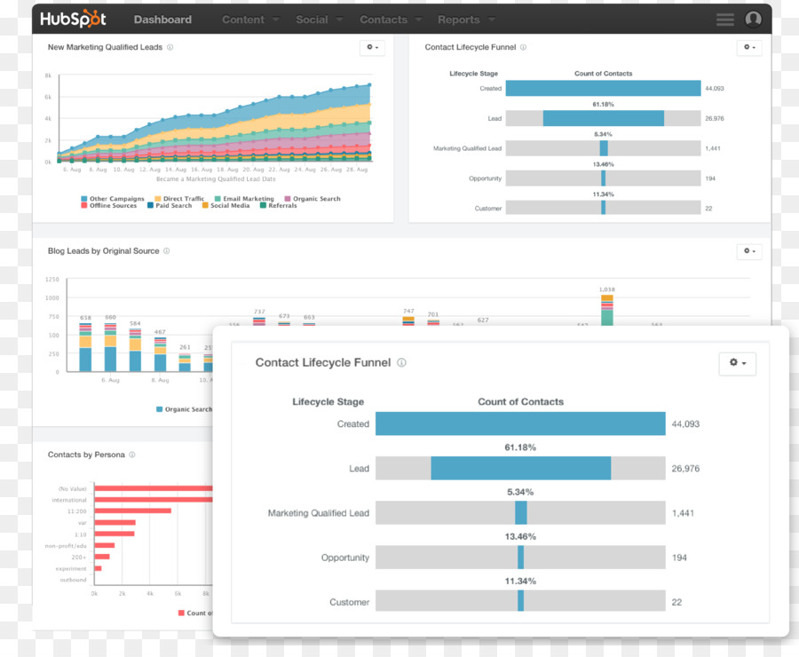Click info icon beside small Contact Lifecycle Funnel

pyautogui.click(x=523, y=47)
